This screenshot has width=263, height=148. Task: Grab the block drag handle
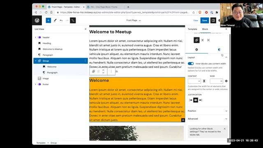pyautogui.click(x=99, y=72)
